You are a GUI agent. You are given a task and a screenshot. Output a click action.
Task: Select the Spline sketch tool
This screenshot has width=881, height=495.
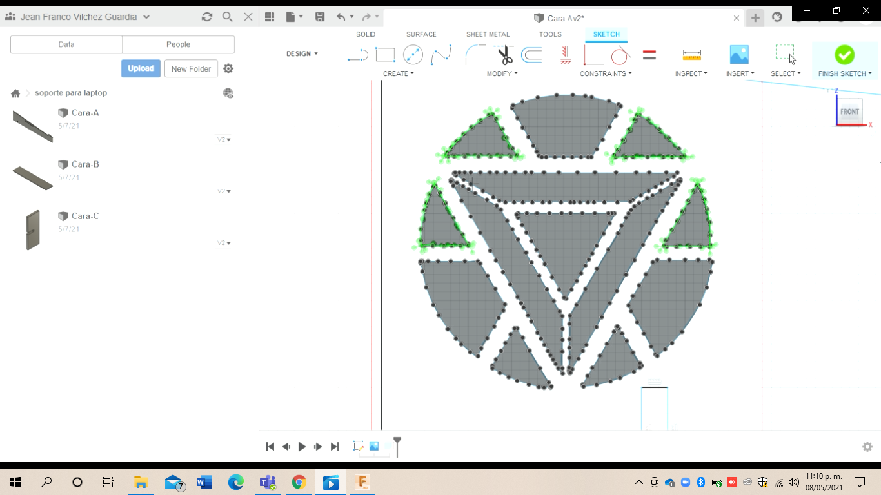(x=441, y=55)
